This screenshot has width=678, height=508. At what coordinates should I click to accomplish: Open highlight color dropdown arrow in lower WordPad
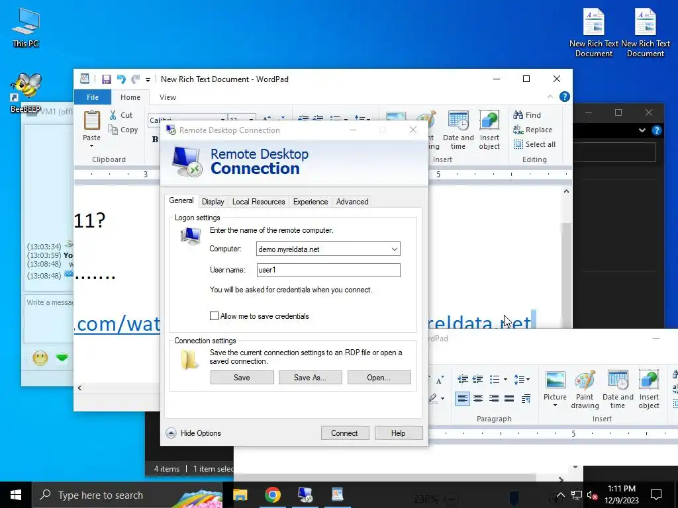pos(442,398)
